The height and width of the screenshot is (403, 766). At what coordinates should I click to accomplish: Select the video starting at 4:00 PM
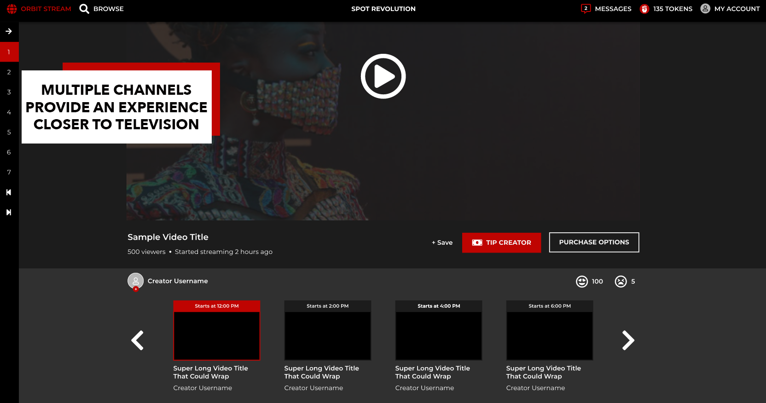pyautogui.click(x=439, y=330)
